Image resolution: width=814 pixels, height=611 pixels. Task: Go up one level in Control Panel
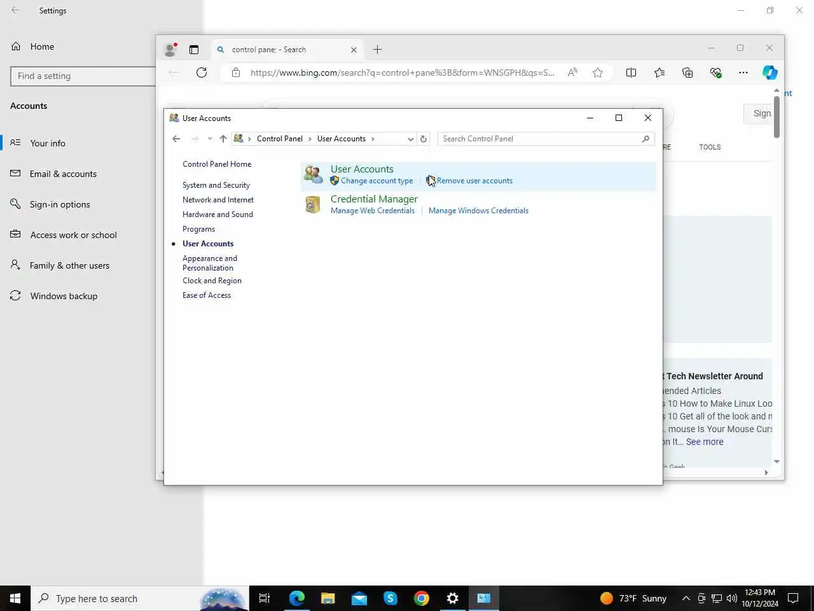[223, 139]
